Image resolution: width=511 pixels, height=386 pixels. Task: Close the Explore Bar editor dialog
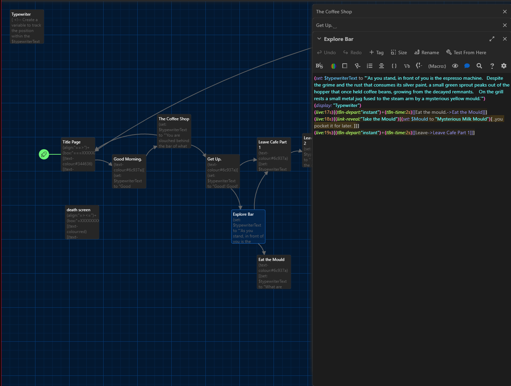pos(505,39)
